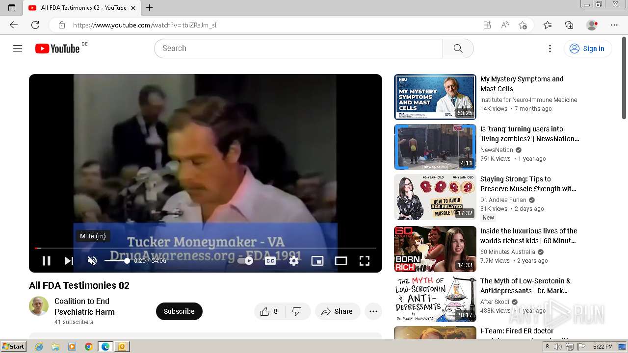Open a new browser tab
Image resolution: width=628 pixels, height=353 pixels.
point(150,7)
